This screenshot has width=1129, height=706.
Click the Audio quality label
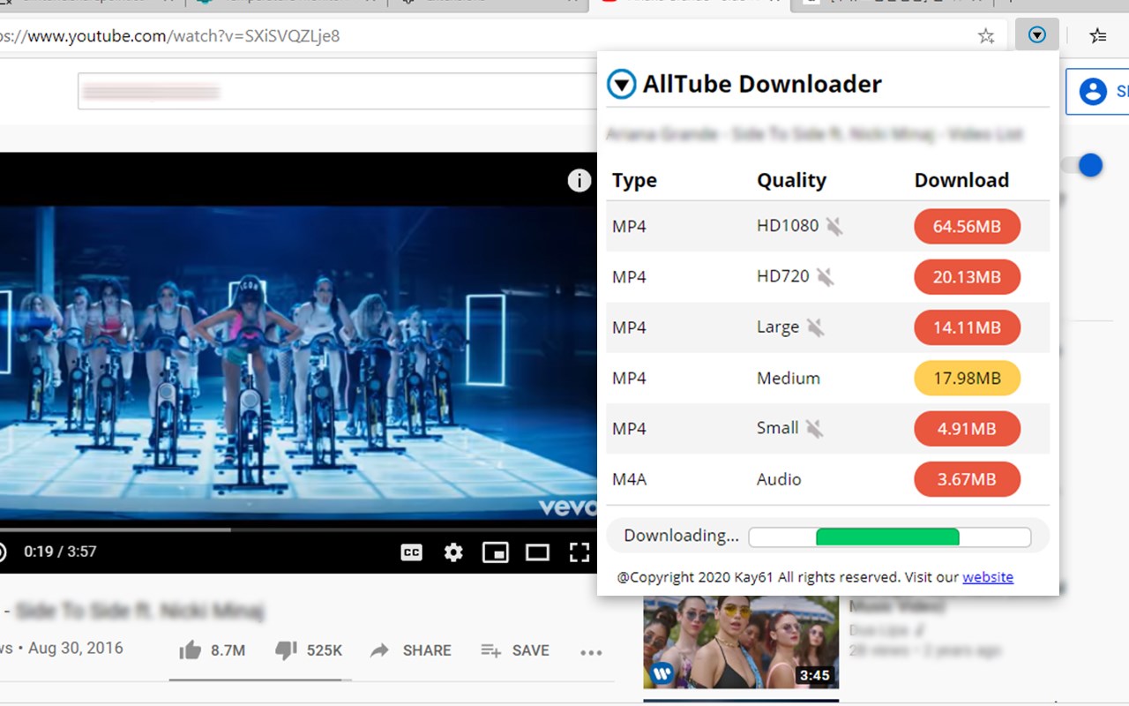coord(779,479)
